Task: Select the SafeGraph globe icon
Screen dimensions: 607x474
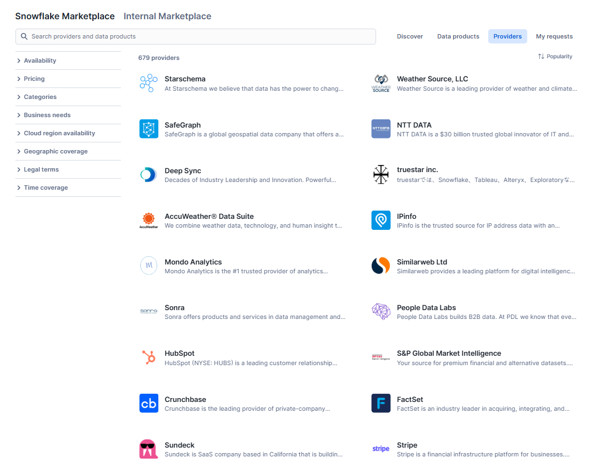Action: (148, 129)
